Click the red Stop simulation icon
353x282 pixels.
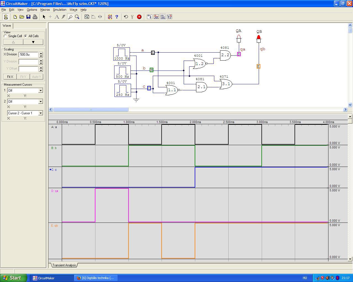click(139, 17)
